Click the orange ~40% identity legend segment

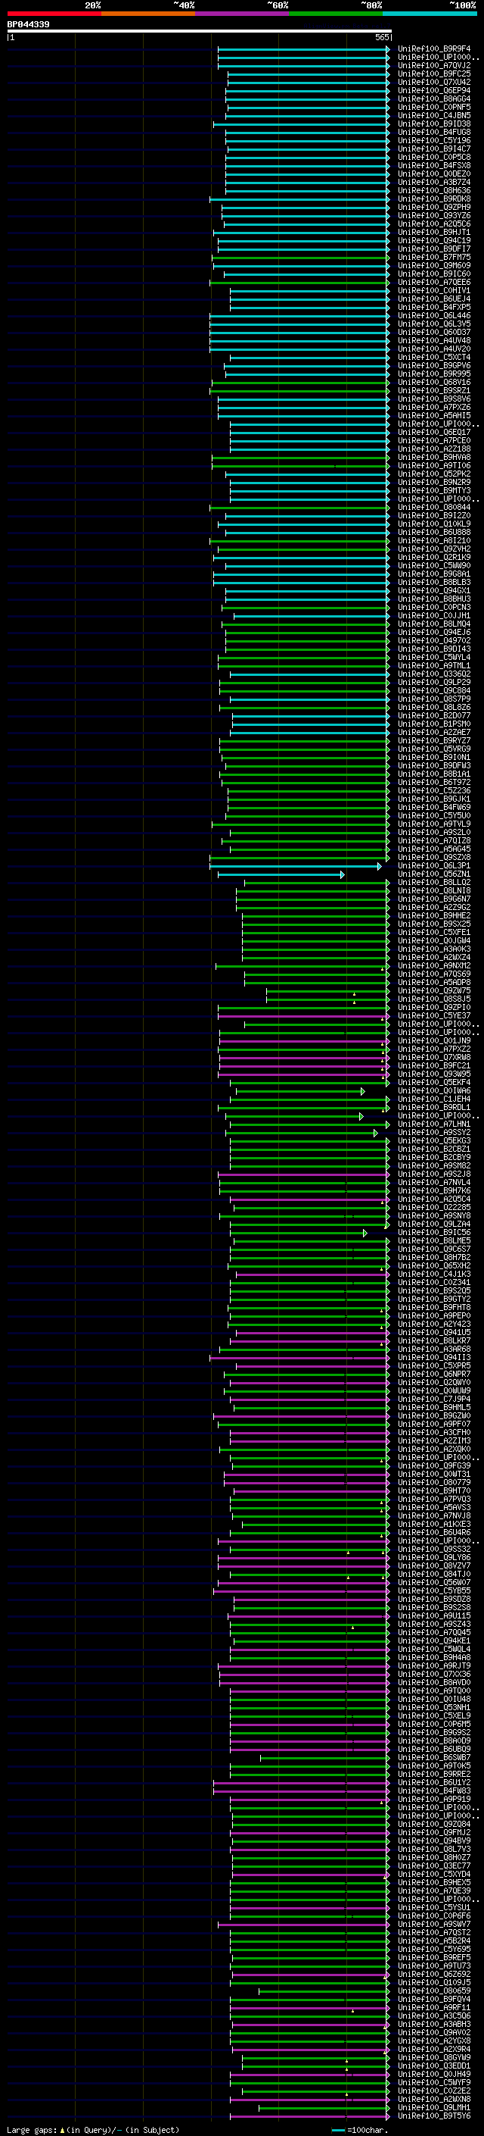coord(148,14)
